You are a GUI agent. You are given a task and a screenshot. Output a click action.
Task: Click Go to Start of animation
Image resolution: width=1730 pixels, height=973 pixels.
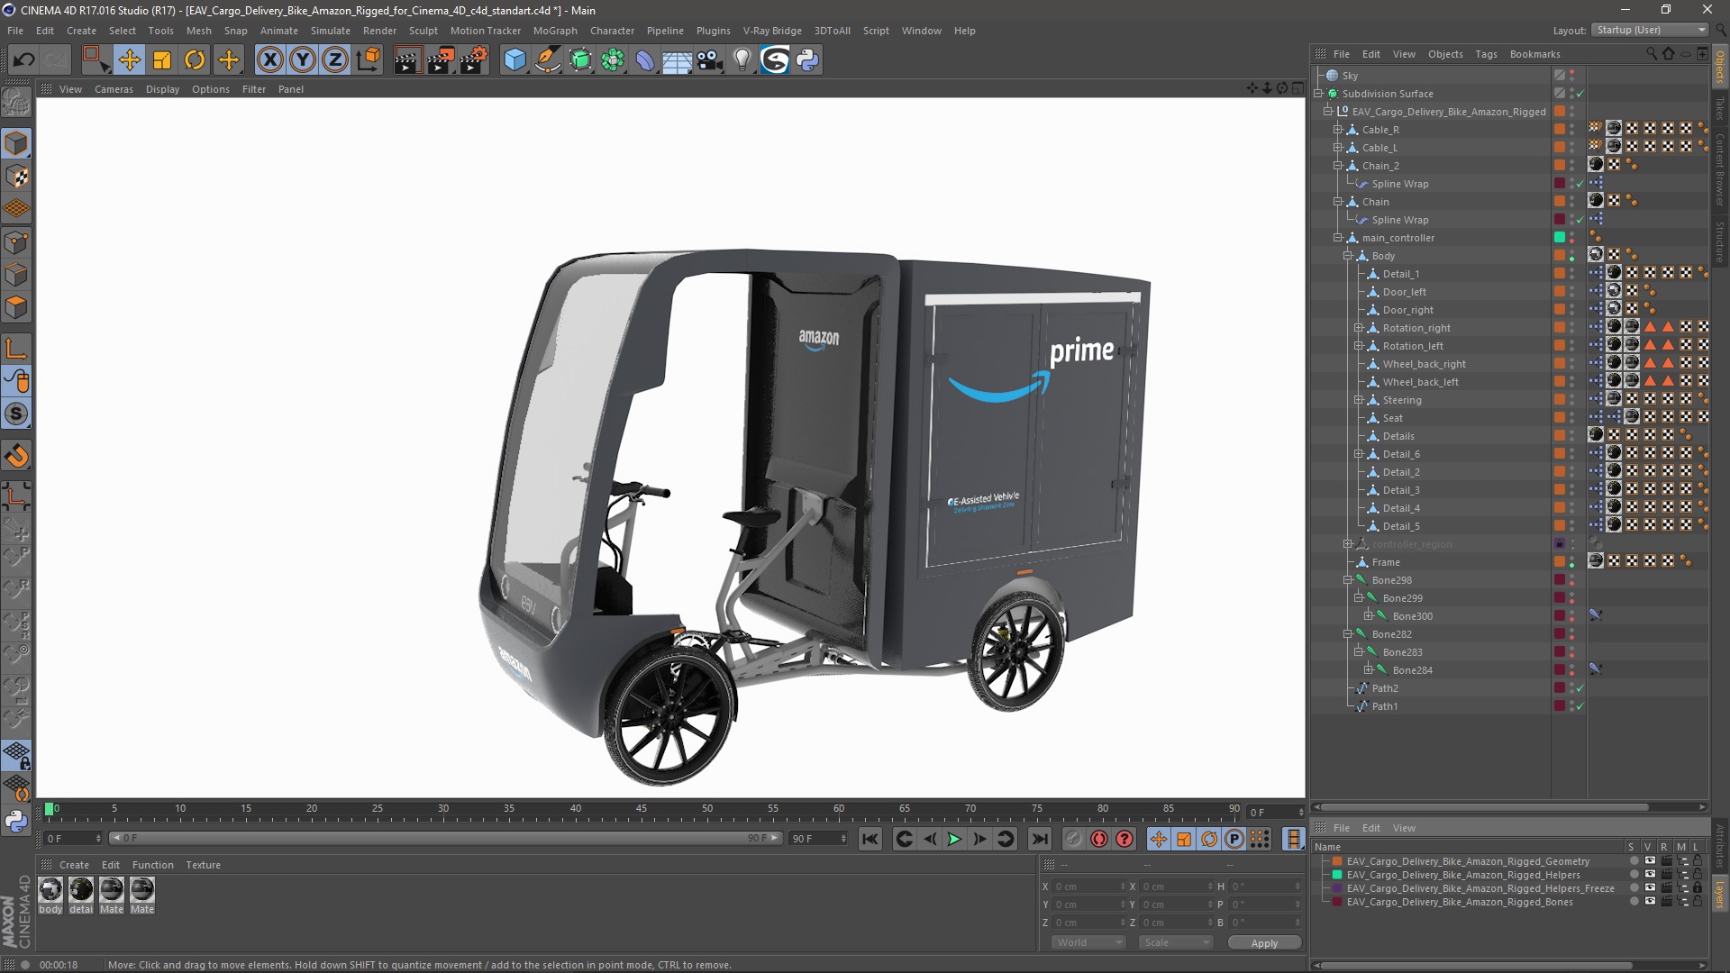870,839
